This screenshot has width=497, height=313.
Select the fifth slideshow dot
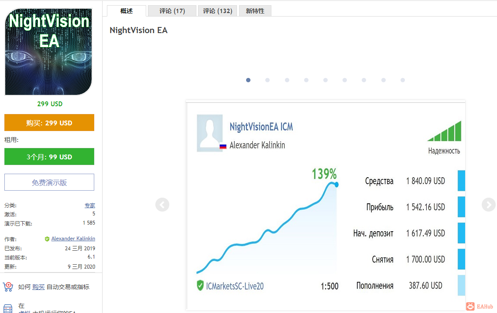[x=326, y=80]
